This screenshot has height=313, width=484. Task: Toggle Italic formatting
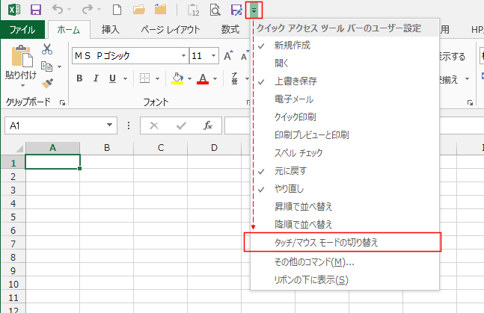click(x=96, y=78)
